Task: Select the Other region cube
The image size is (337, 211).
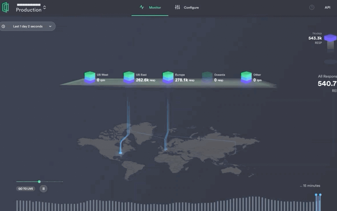Action: pos(246,77)
